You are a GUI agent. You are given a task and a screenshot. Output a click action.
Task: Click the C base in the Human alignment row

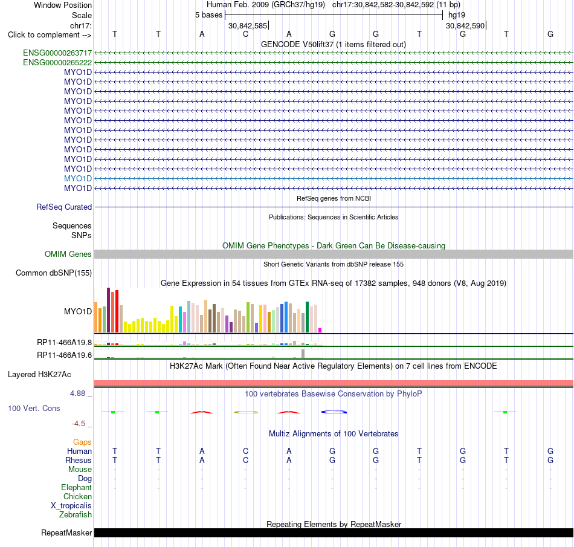pyautogui.click(x=246, y=451)
